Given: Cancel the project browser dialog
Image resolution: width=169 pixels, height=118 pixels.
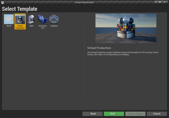Looking at the screenshot, I should [x=157, y=114].
